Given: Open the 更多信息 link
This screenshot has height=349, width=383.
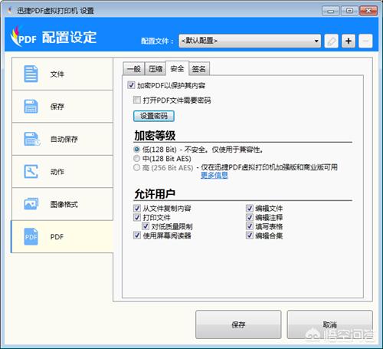Looking at the screenshot, I should click(214, 175).
